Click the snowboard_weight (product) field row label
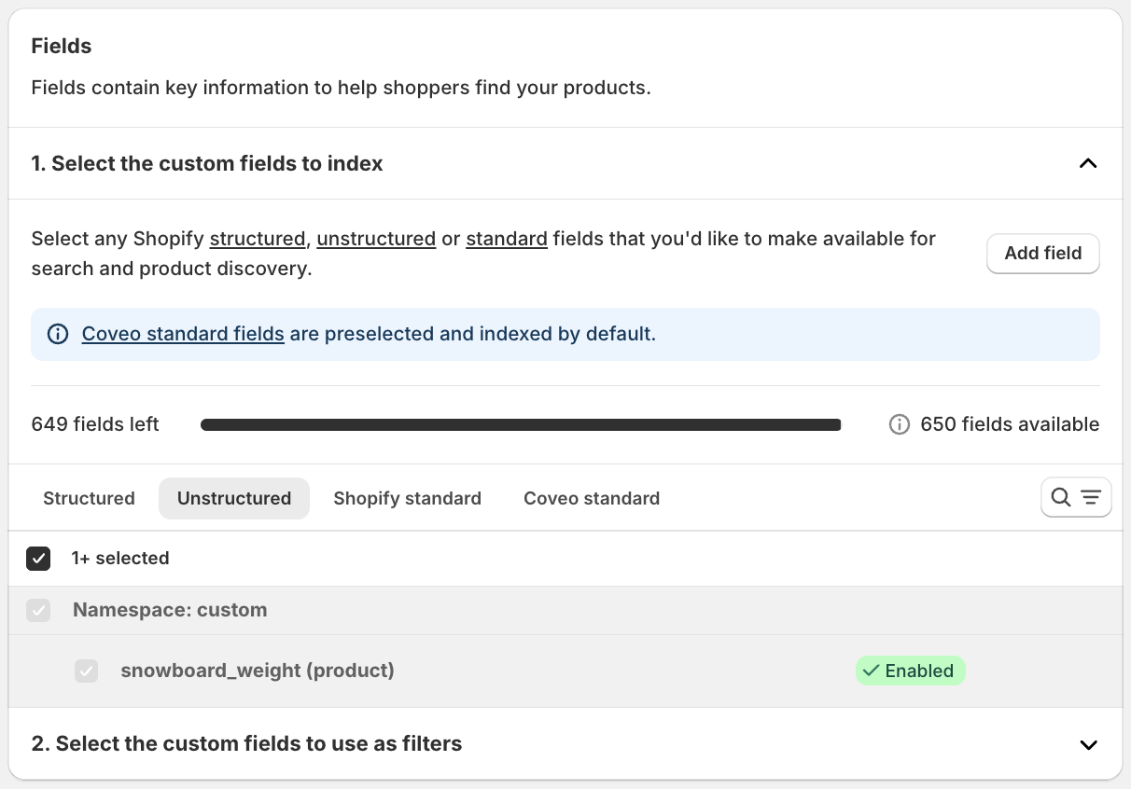 point(258,671)
